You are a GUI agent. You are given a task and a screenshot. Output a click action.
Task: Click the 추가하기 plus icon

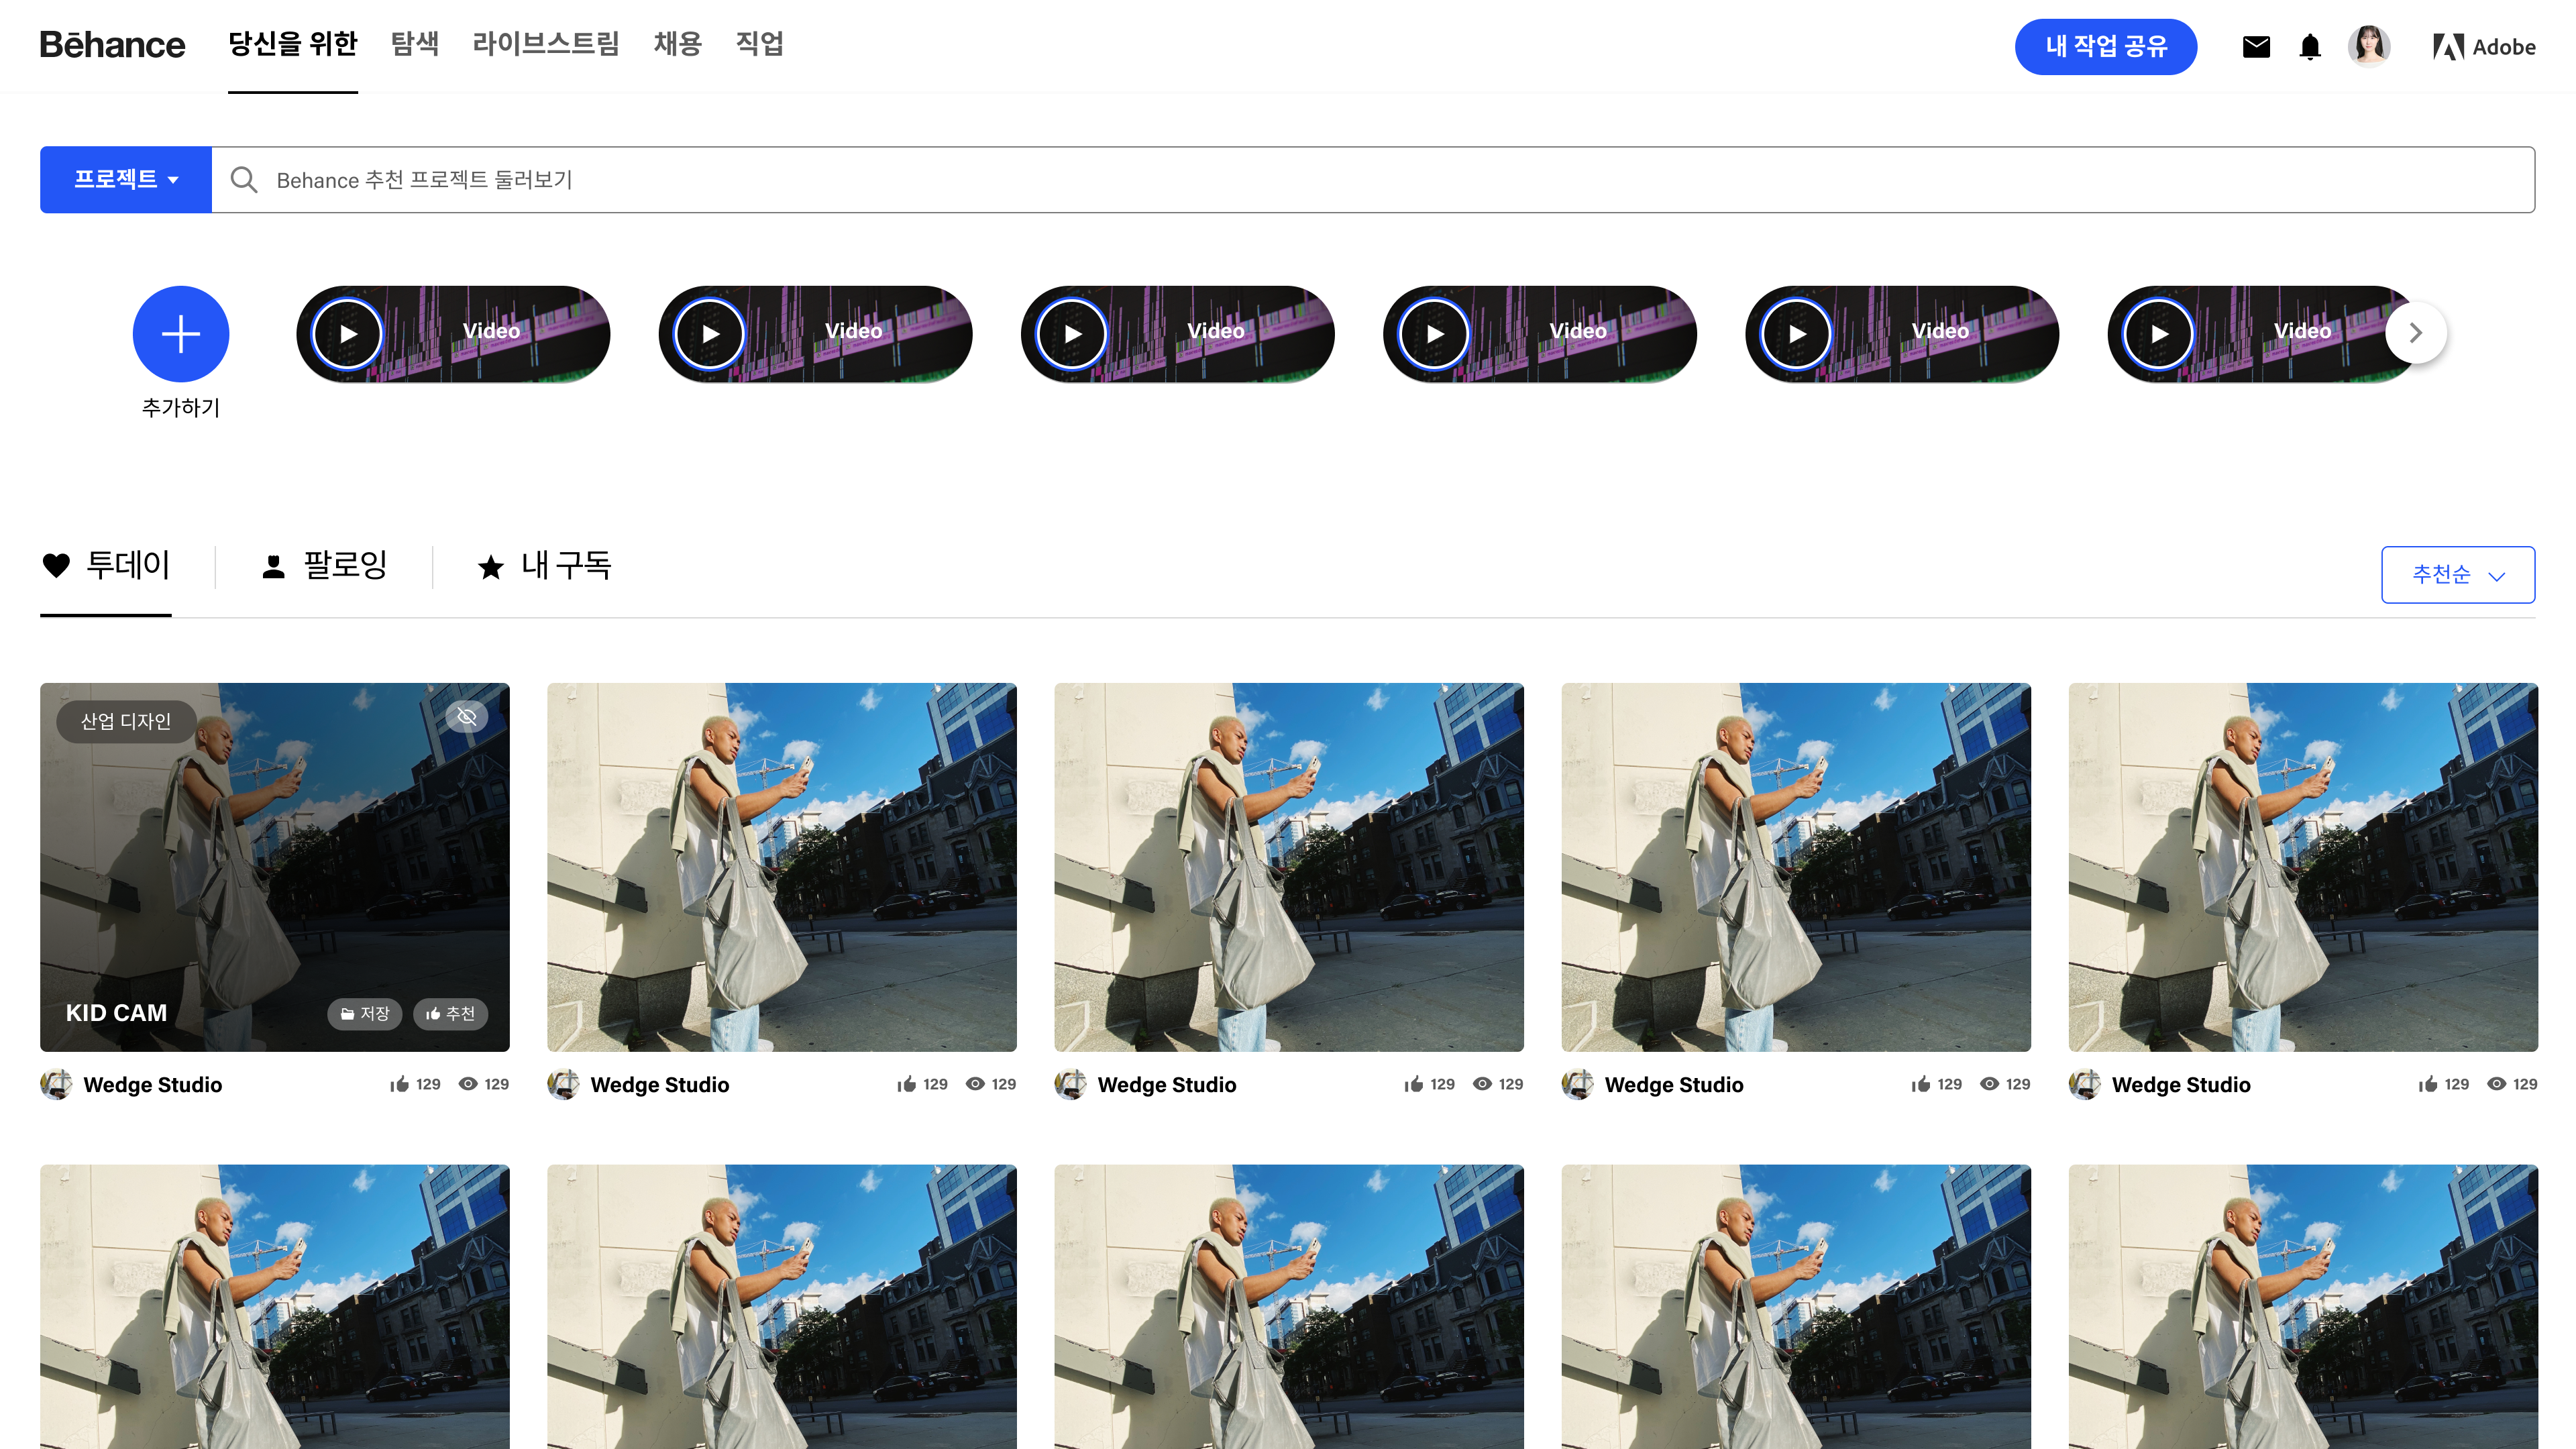181,334
